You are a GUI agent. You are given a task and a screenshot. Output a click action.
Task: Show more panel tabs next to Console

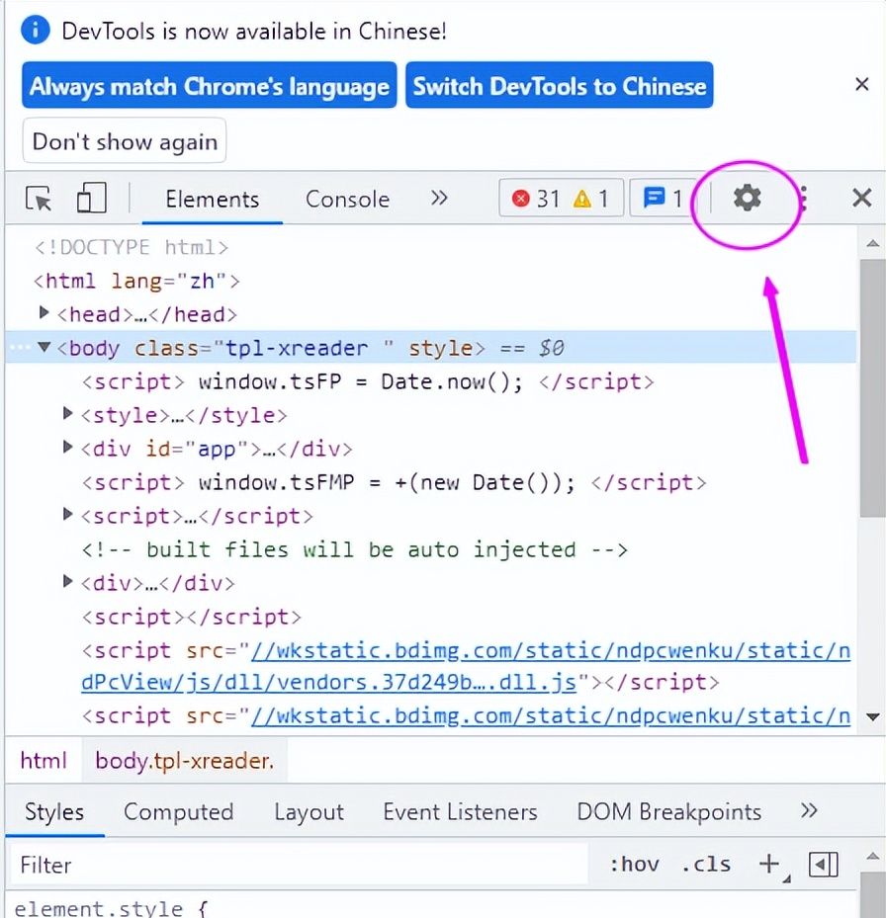(439, 199)
